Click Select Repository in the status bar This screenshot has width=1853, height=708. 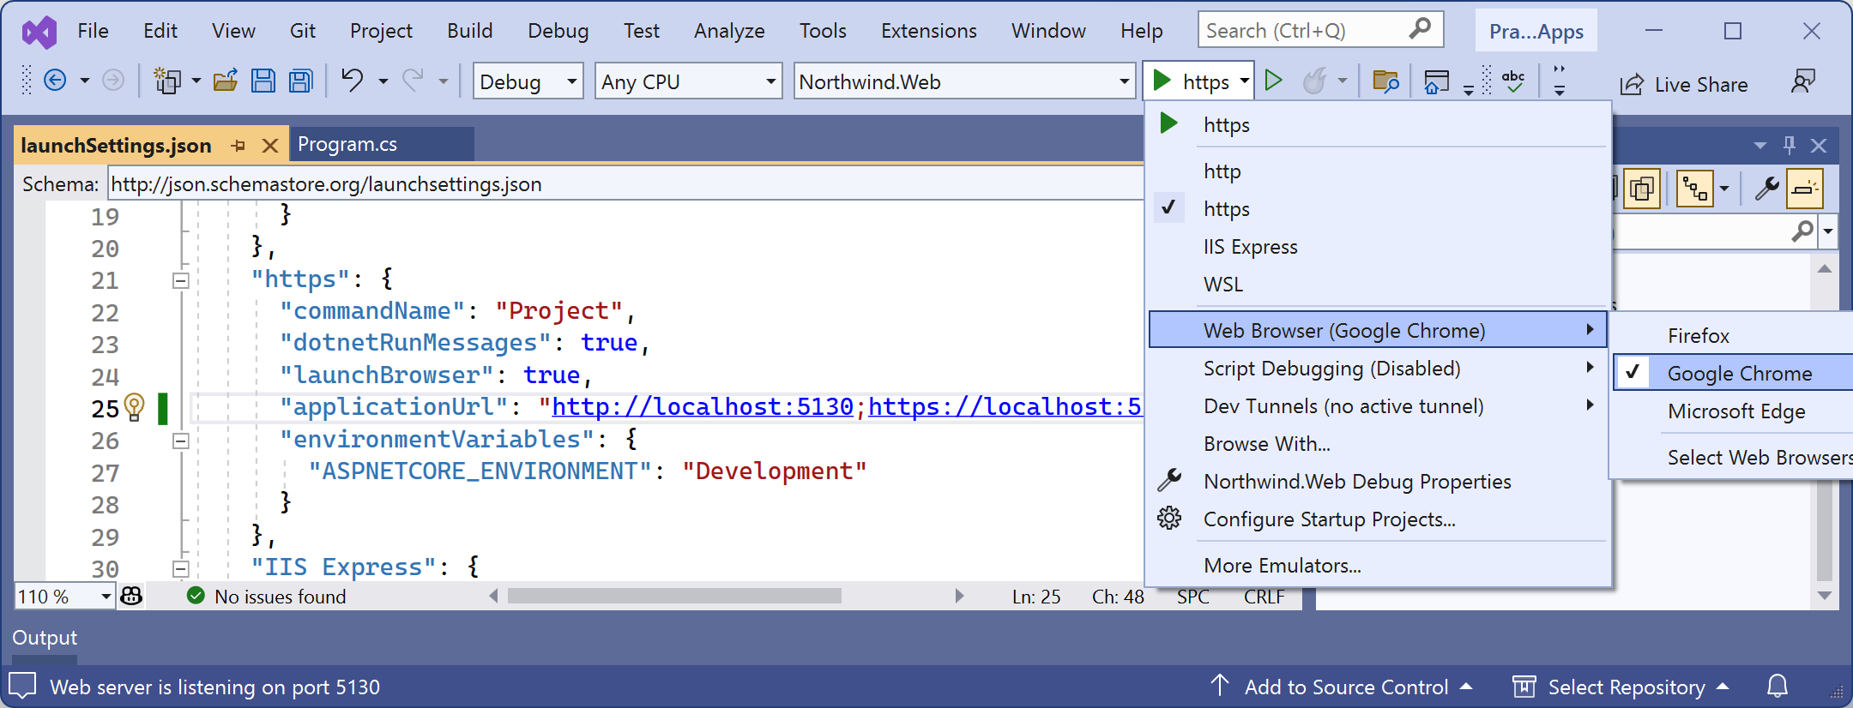(x=1621, y=687)
